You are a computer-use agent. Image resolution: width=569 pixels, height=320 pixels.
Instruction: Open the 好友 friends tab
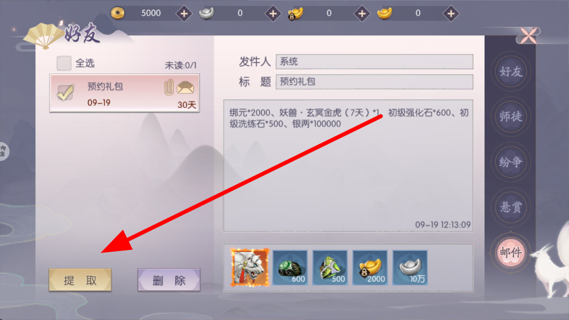coord(511,71)
